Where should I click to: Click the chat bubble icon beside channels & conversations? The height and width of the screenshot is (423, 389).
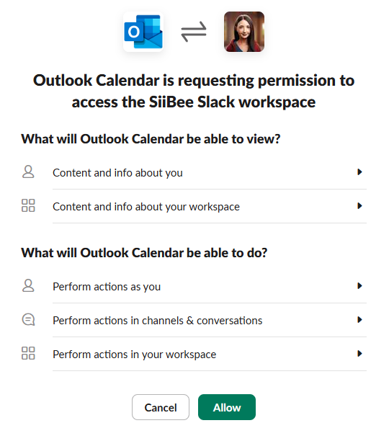point(28,320)
